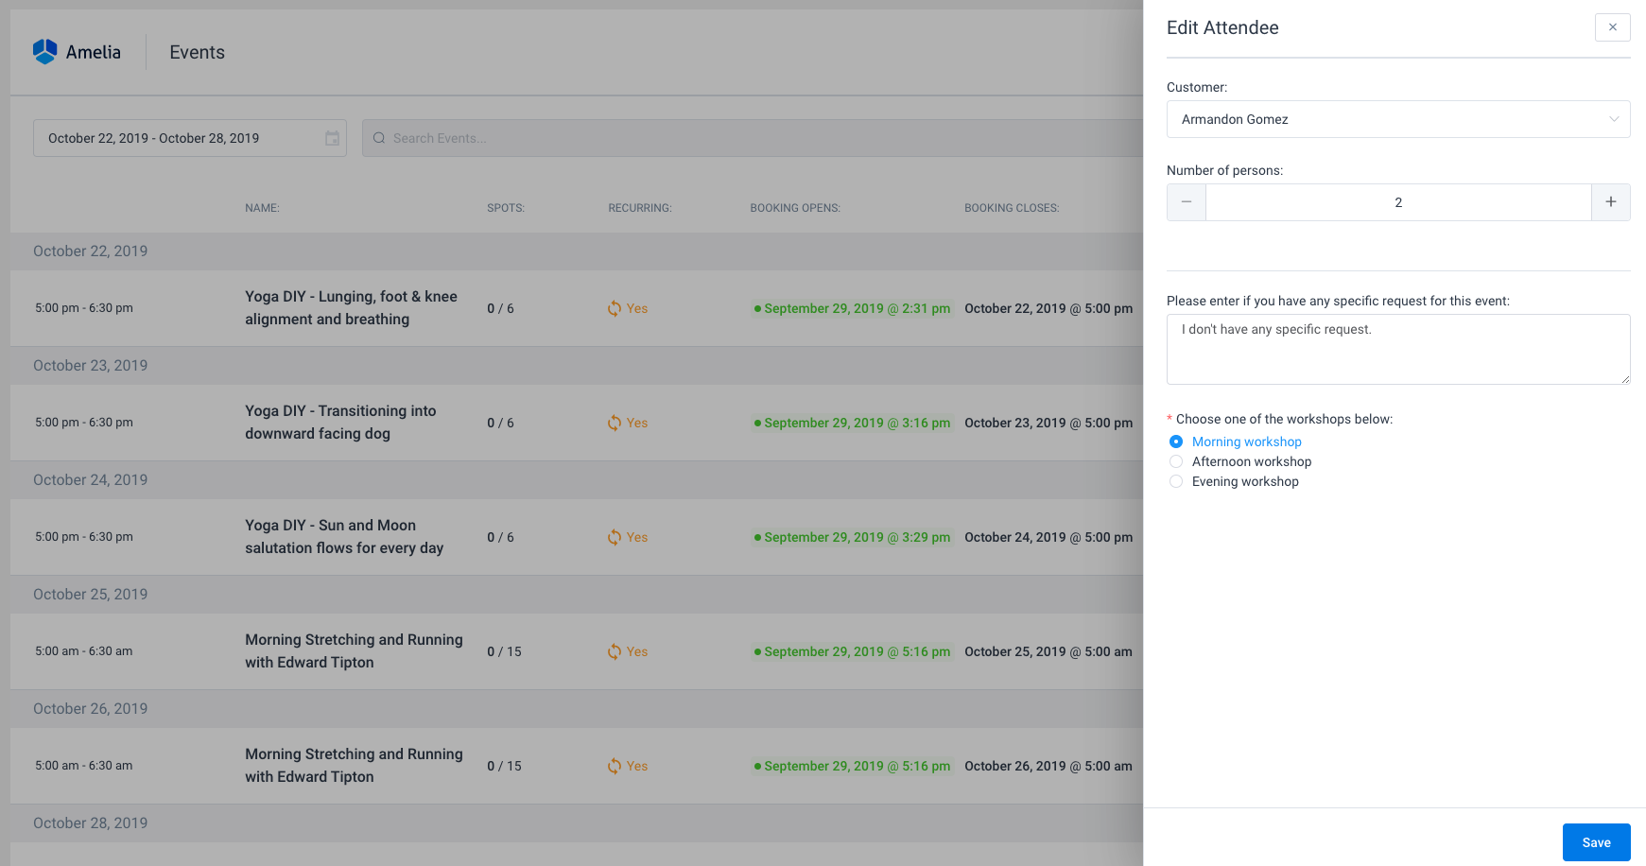This screenshot has height=866, width=1646.
Task: Sort the table by the NAME column header
Action: [x=262, y=208]
